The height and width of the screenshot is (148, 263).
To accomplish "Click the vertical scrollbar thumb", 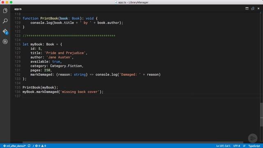I will tap(261, 115).
